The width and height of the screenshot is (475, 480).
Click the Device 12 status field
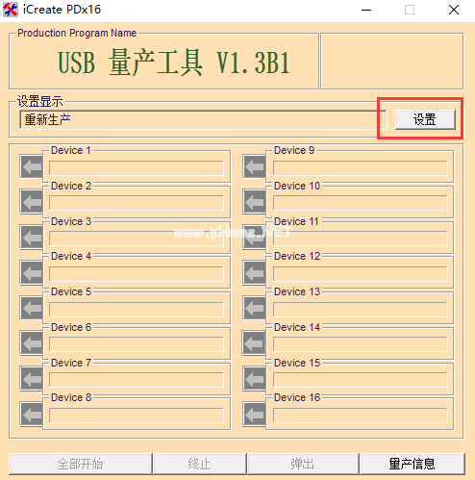(361, 274)
